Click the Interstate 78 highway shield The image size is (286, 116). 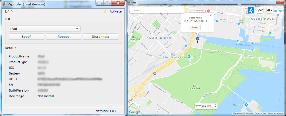155,74
